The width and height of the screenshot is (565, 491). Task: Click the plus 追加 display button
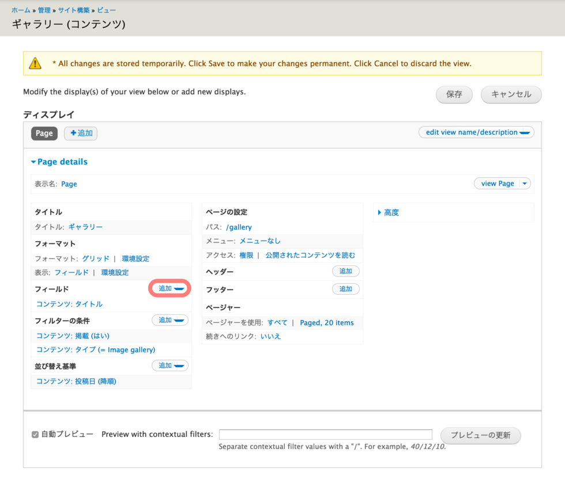pos(81,133)
